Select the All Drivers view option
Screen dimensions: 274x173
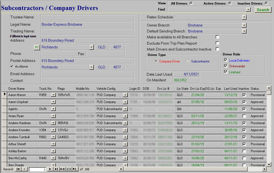point(191,3)
